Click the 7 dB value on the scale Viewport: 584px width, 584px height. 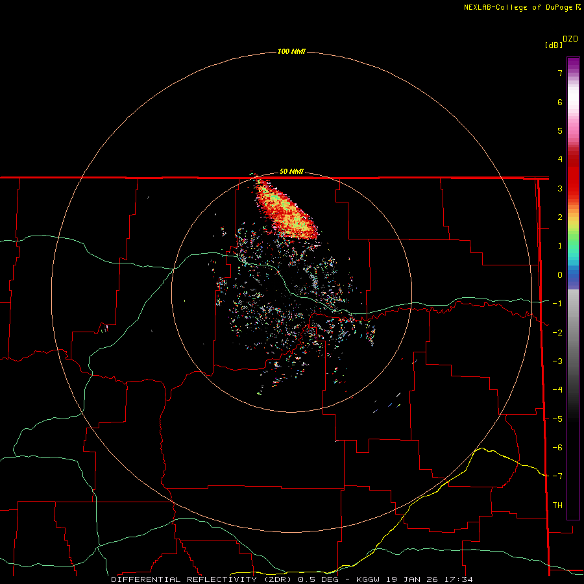tap(560, 73)
